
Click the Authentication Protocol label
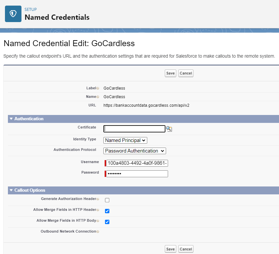click(x=75, y=150)
